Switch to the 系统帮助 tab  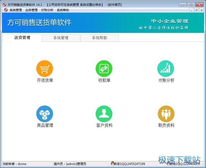[x=99, y=38]
